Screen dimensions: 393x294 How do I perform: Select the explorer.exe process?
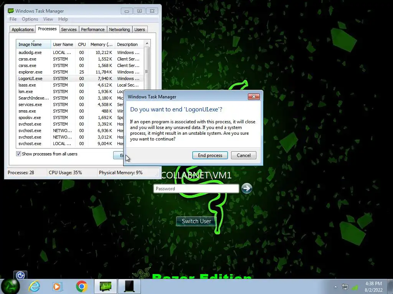pos(80,72)
